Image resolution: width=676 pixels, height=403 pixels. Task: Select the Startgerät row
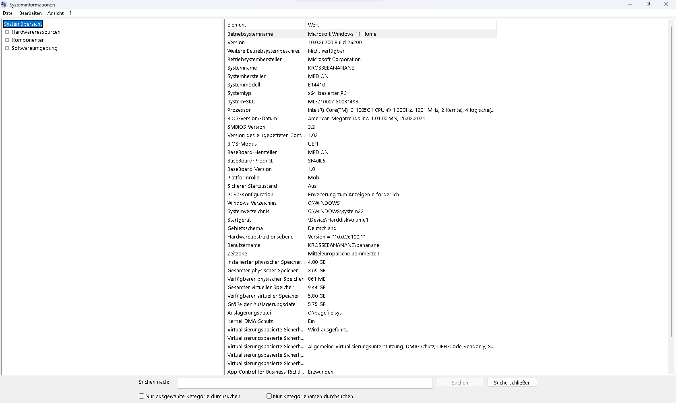361,220
